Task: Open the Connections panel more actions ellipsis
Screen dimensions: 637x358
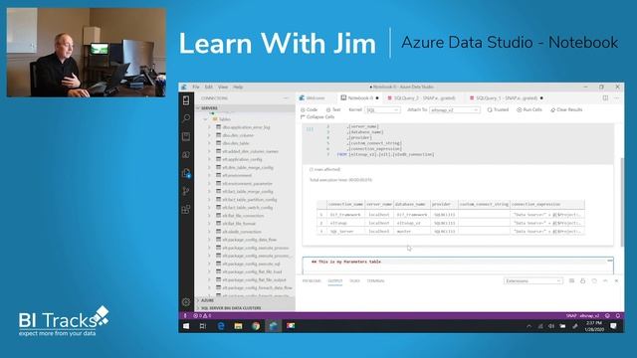Action: (286, 98)
